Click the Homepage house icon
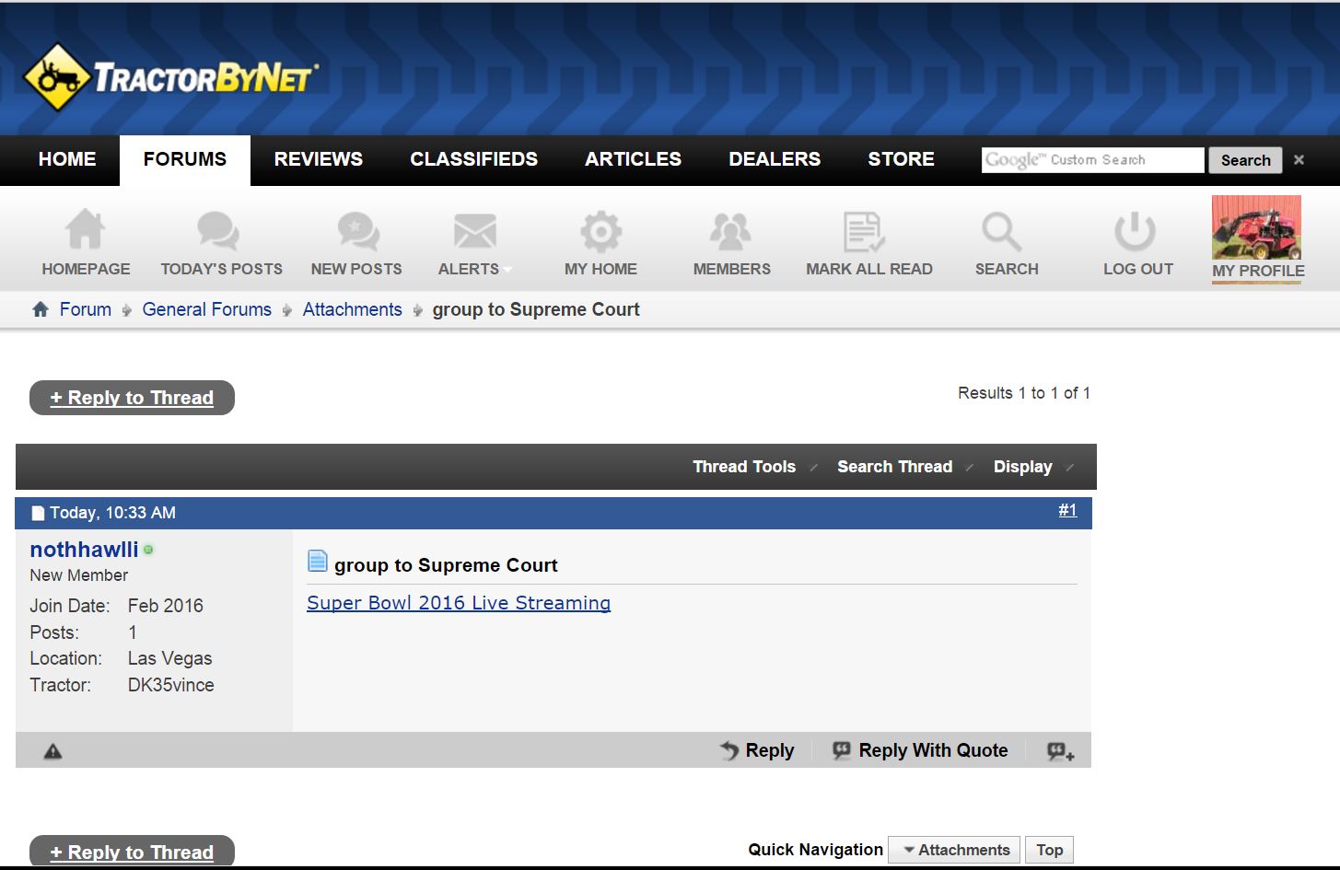 tap(85, 230)
